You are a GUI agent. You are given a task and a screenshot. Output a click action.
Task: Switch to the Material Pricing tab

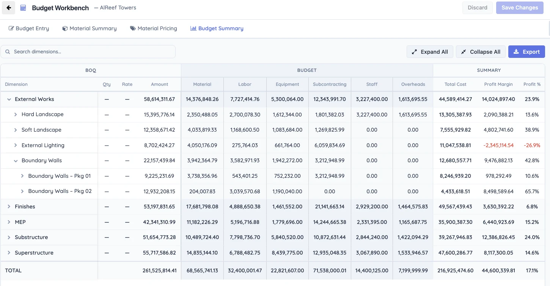click(154, 28)
